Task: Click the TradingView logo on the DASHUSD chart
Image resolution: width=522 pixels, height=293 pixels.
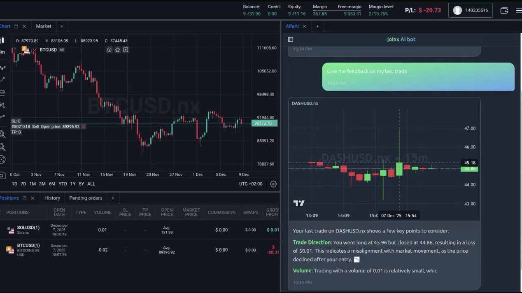Action: 298,202
